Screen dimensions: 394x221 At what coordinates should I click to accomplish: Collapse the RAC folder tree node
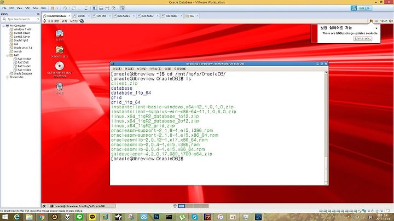pyautogui.click(x=7, y=55)
